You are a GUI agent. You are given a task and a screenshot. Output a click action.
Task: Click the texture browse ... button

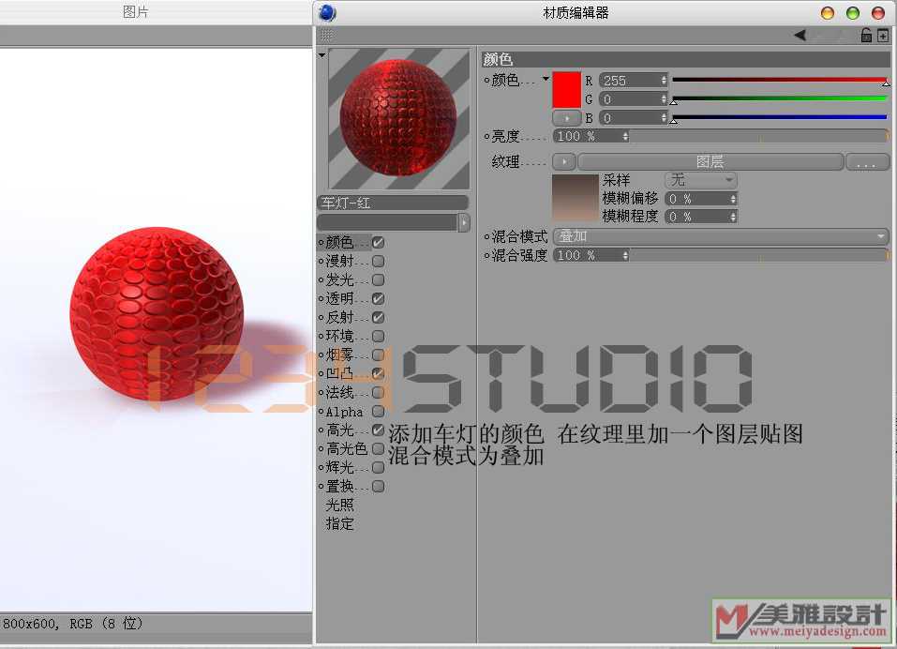tap(867, 162)
